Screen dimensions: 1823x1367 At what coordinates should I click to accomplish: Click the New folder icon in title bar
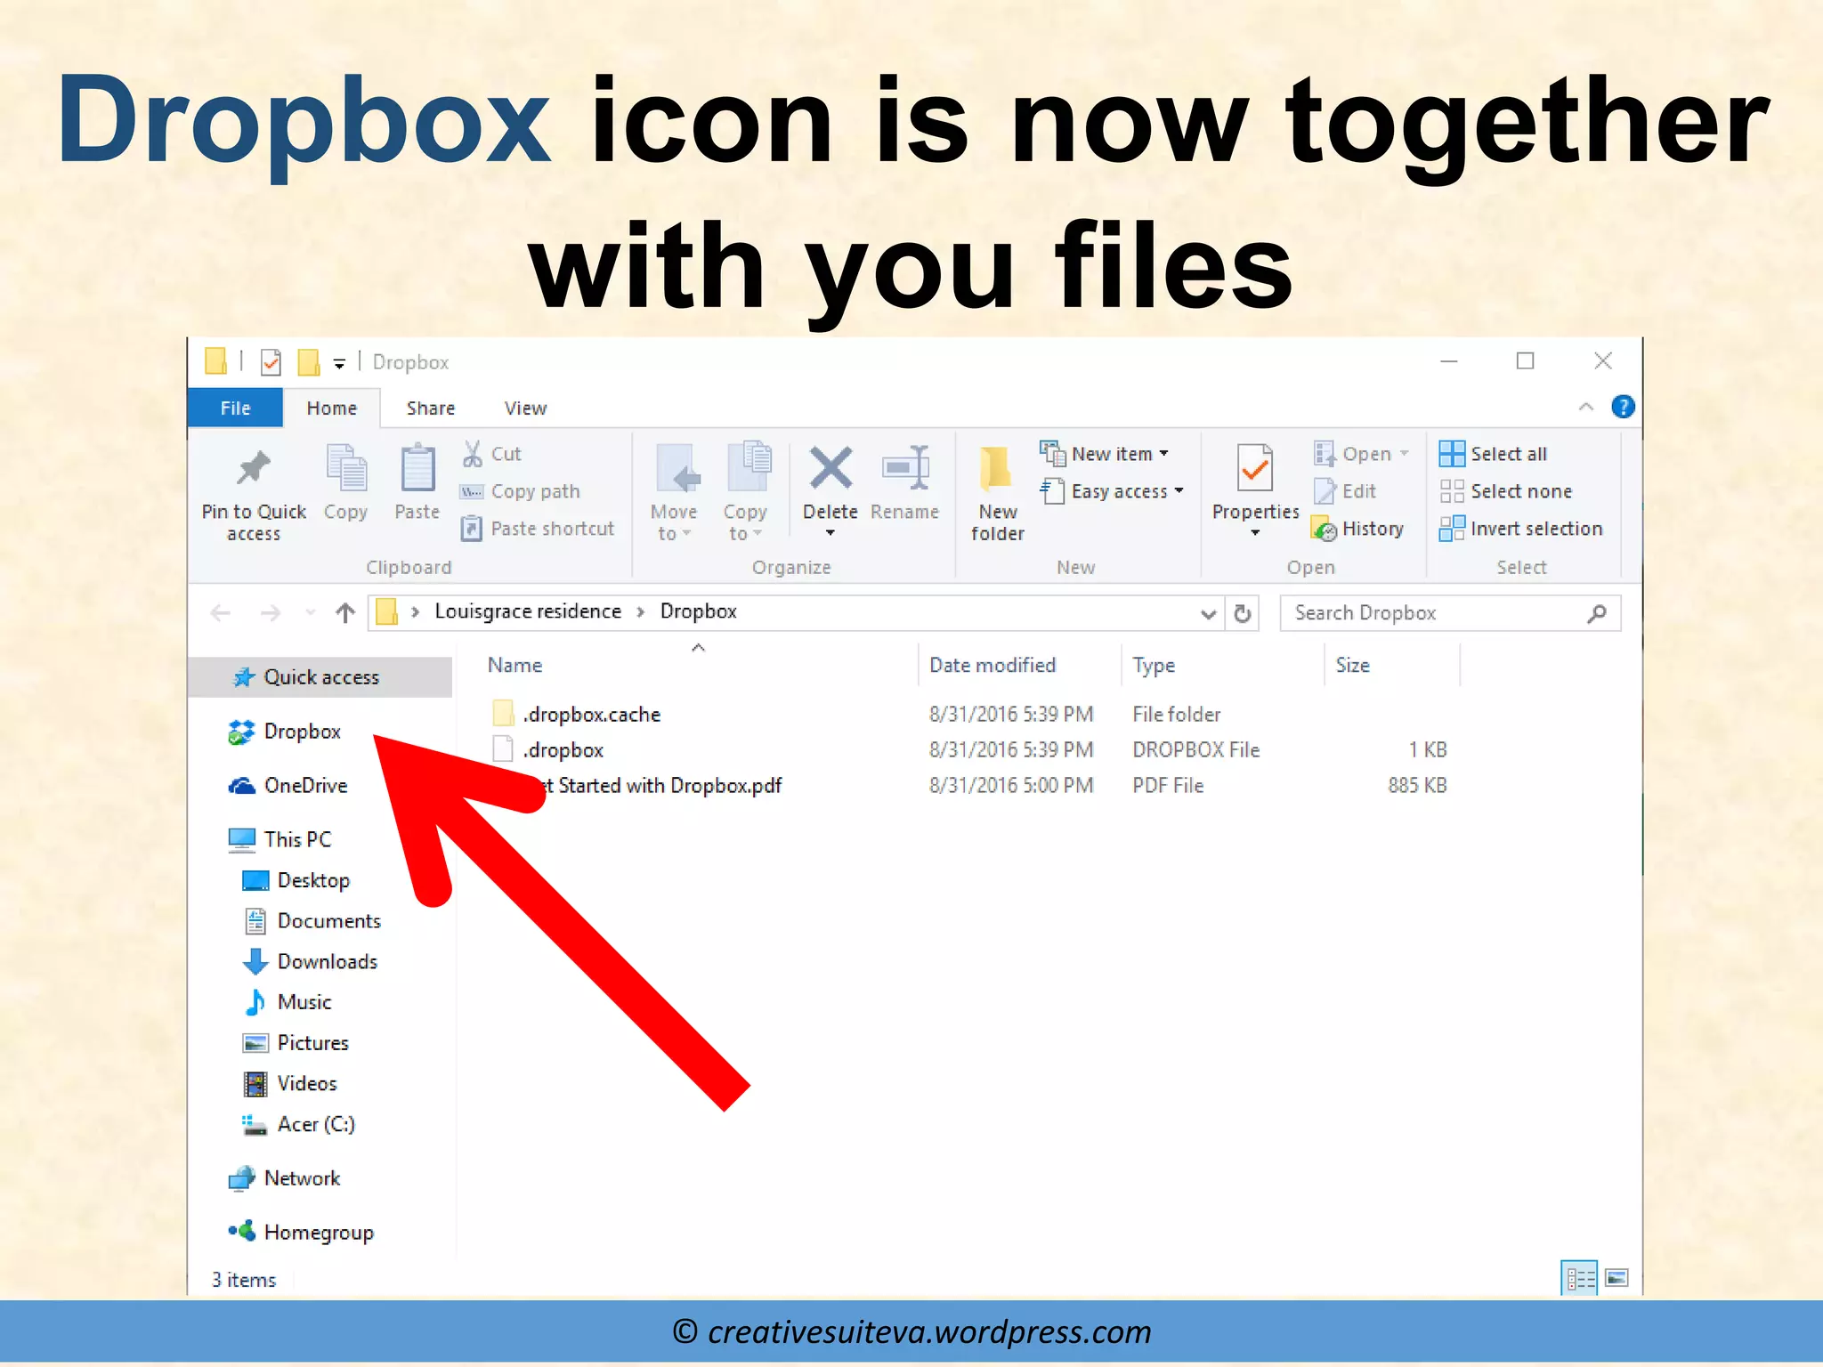[x=308, y=362]
